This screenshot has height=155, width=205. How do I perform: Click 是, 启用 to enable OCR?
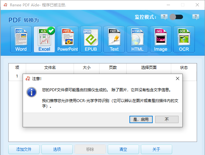141,119
